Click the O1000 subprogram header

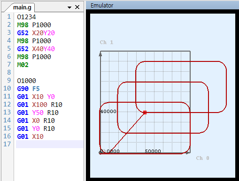click(x=26, y=81)
